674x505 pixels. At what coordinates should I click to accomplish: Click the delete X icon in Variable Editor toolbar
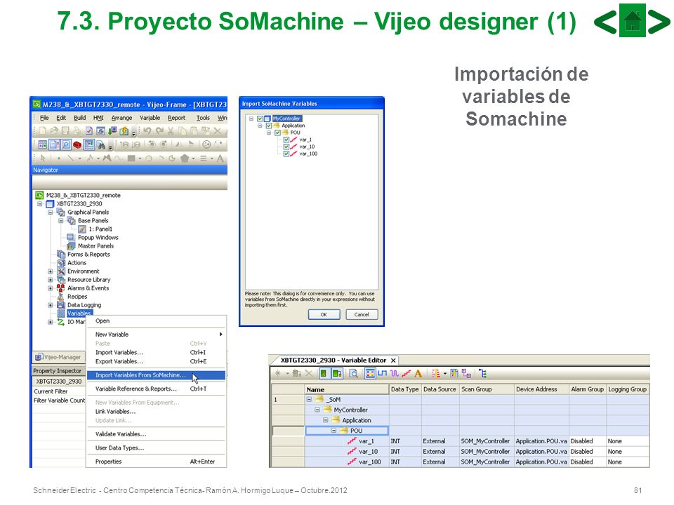[x=308, y=373]
